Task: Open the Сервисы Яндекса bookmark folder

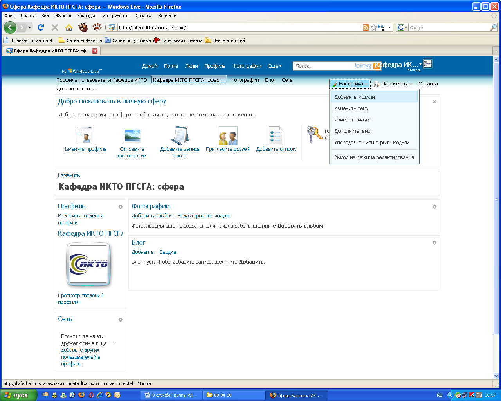Action: (x=80, y=40)
